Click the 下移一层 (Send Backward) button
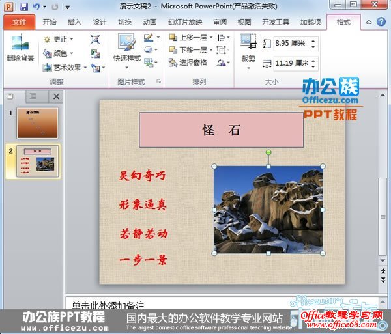 [190, 50]
